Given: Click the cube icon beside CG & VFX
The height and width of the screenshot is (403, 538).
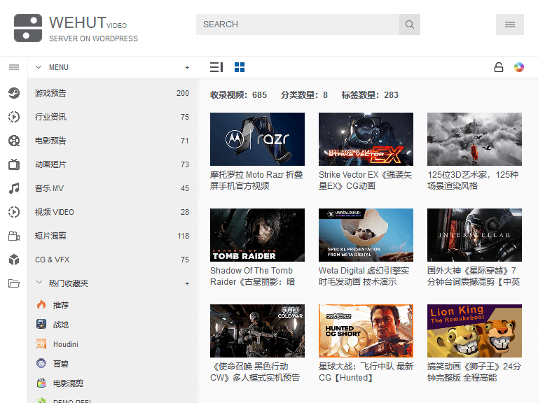Looking at the screenshot, I should [x=14, y=260].
